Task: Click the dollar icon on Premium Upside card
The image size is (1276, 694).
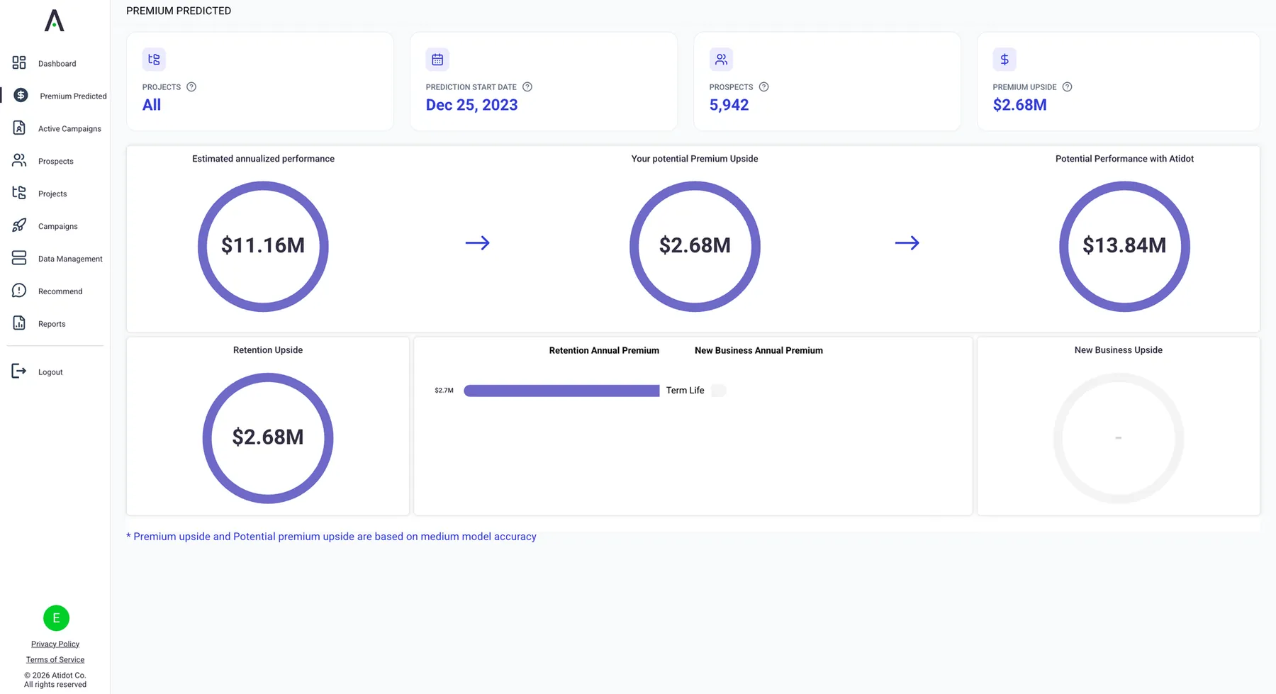Action: [x=1004, y=60]
